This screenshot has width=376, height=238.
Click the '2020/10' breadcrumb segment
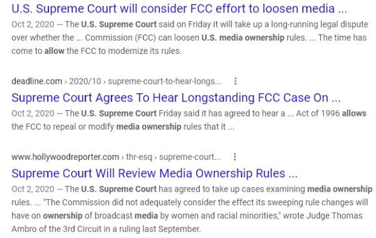coord(85,81)
